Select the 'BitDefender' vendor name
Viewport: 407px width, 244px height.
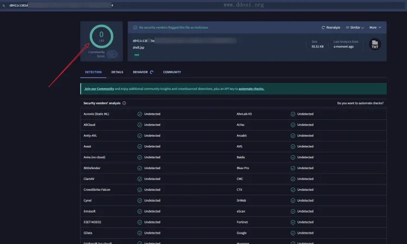(92, 168)
